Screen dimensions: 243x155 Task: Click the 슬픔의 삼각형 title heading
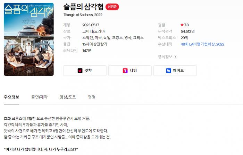pos(83,7)
